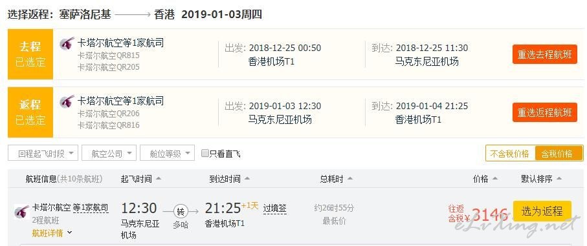Click 重选返程航班 button

coord(545,112)
